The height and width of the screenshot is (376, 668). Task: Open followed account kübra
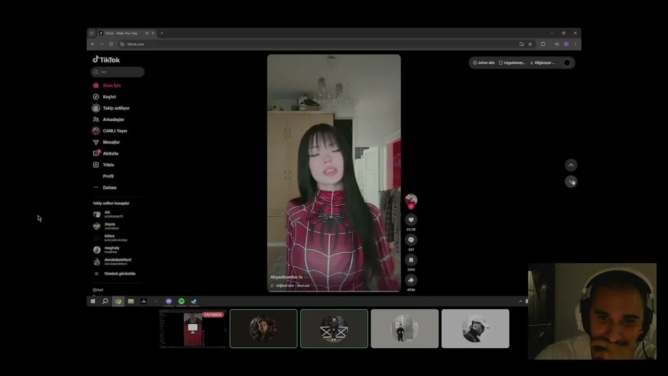coord(110,238)
